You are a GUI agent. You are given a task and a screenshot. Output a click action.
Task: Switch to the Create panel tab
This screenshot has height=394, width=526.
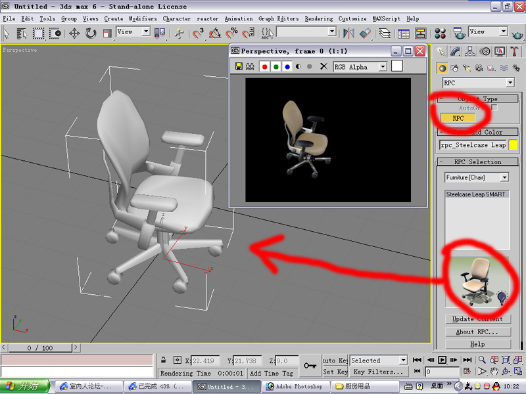(x=440, y=51)
